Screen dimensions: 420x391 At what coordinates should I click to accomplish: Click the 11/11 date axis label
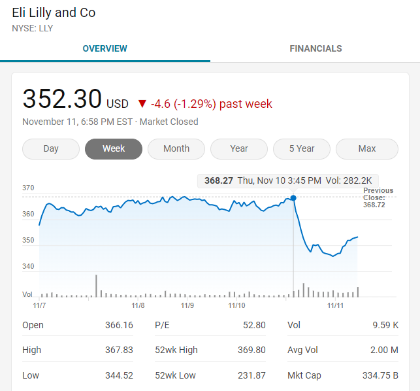[x=335, y=305]
